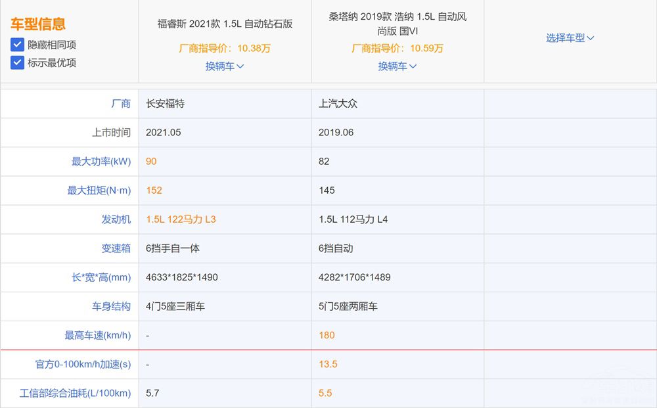Select the 最大扭矩(N·m) row label
This screenshot has height=408, width=657.
[99, 191]
